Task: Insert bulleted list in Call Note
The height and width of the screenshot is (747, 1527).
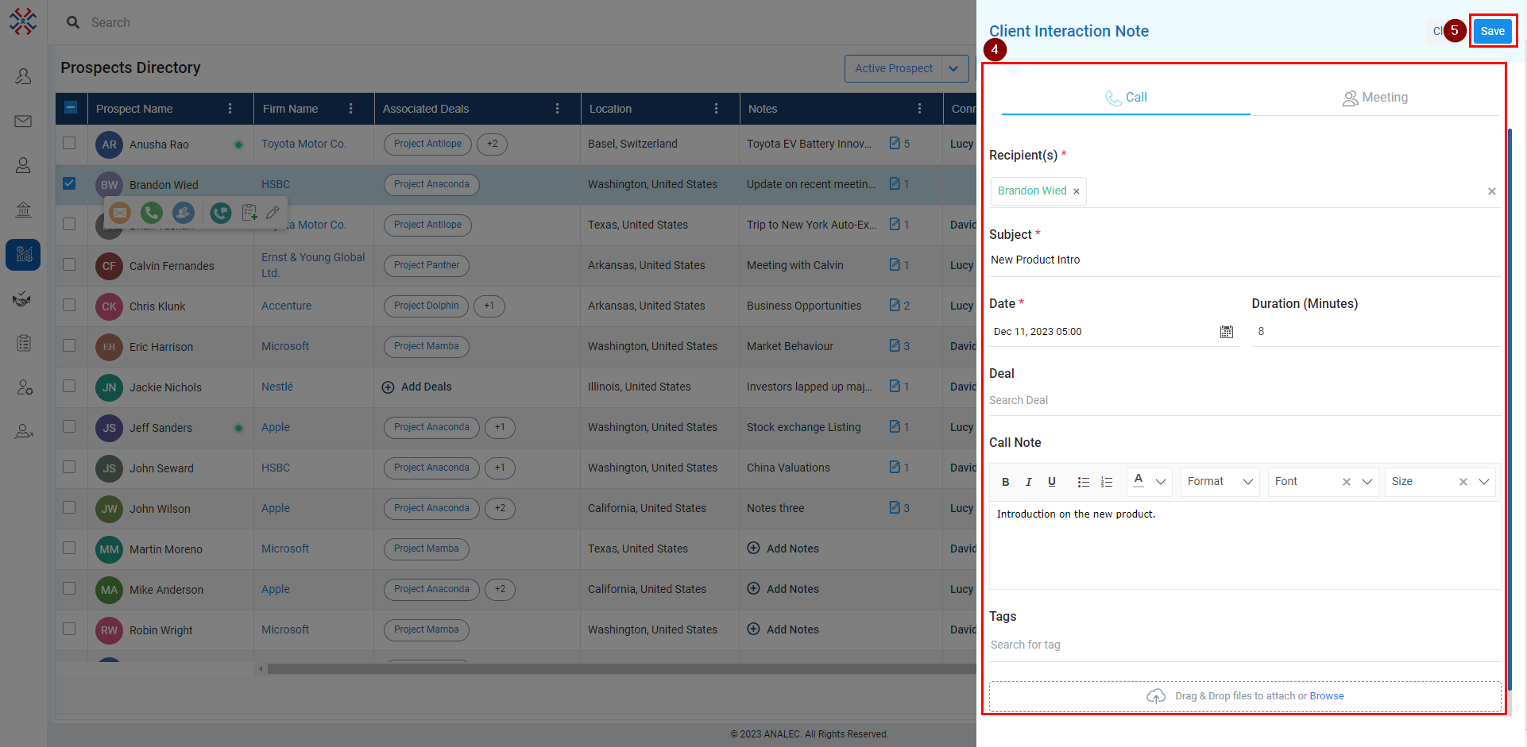Action: point(1083,482)
